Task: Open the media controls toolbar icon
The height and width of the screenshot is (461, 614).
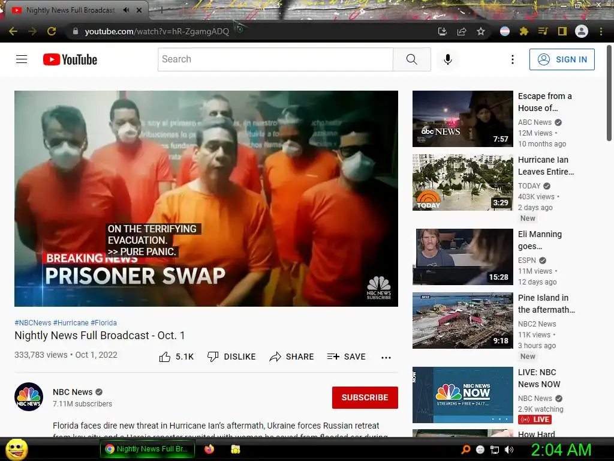Action: (543, 31)
